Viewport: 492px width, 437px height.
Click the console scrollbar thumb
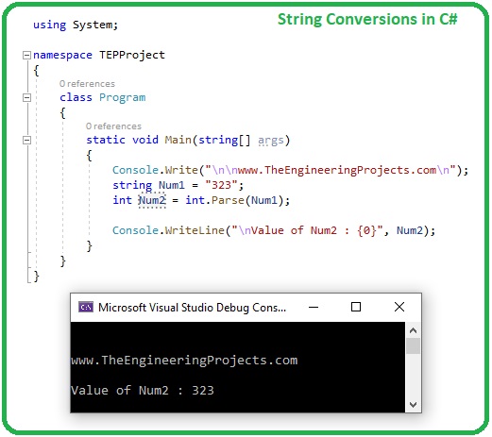coord(413,346)
